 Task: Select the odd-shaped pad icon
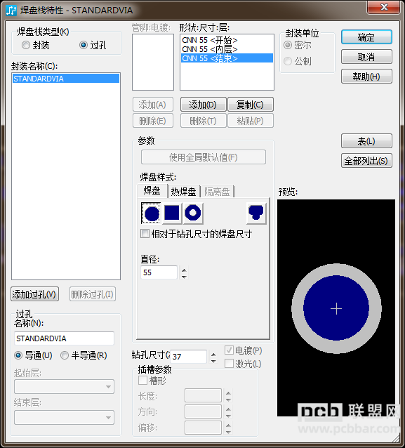pyautogui.click(x=256, y=213)
